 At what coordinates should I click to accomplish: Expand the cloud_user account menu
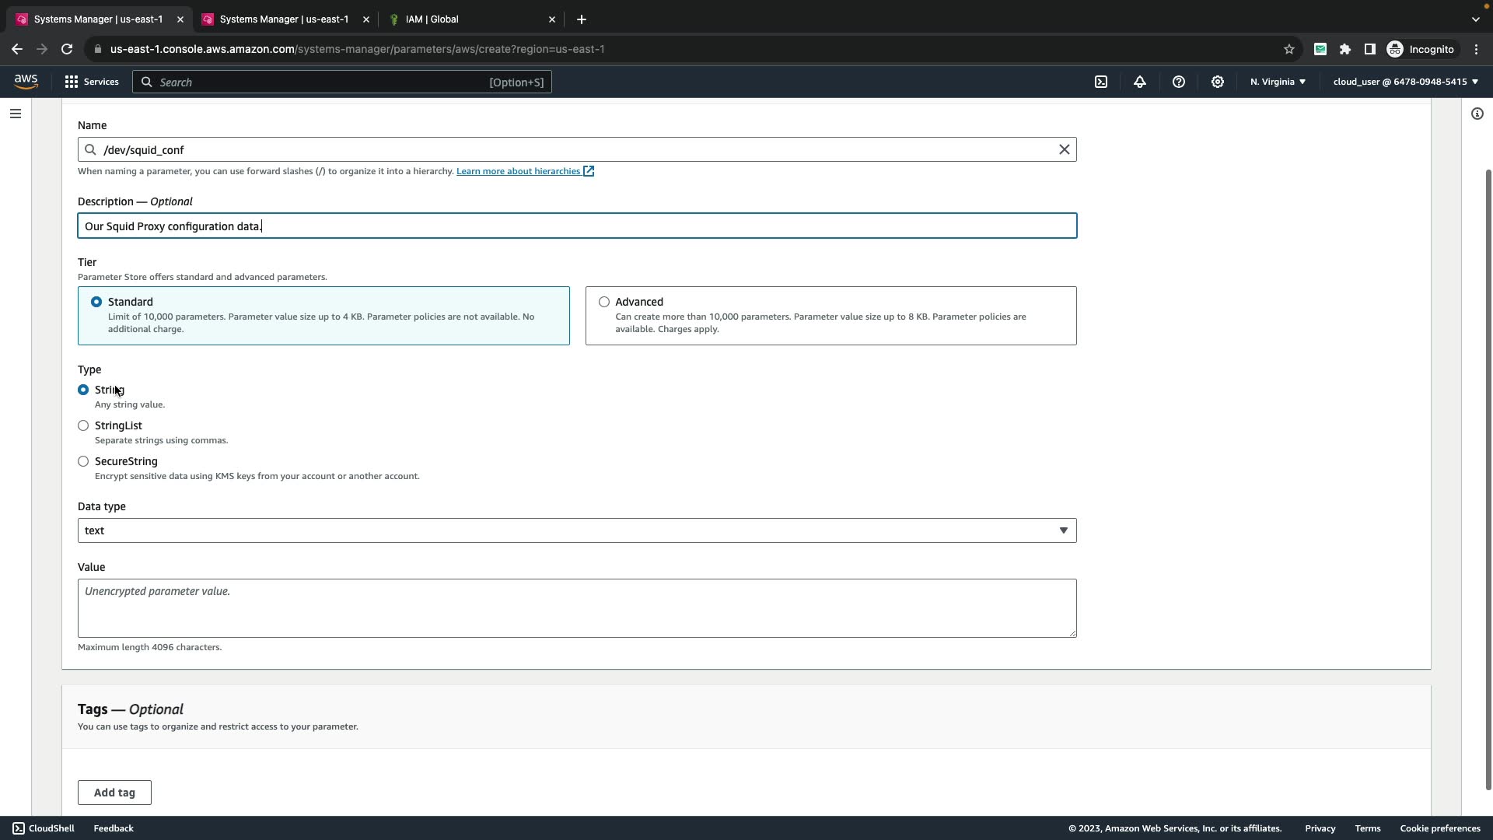pos(1405,82)
